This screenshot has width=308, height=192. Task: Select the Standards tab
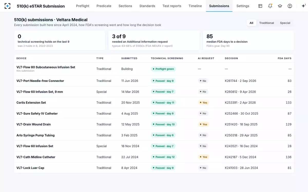pos(147,6)
